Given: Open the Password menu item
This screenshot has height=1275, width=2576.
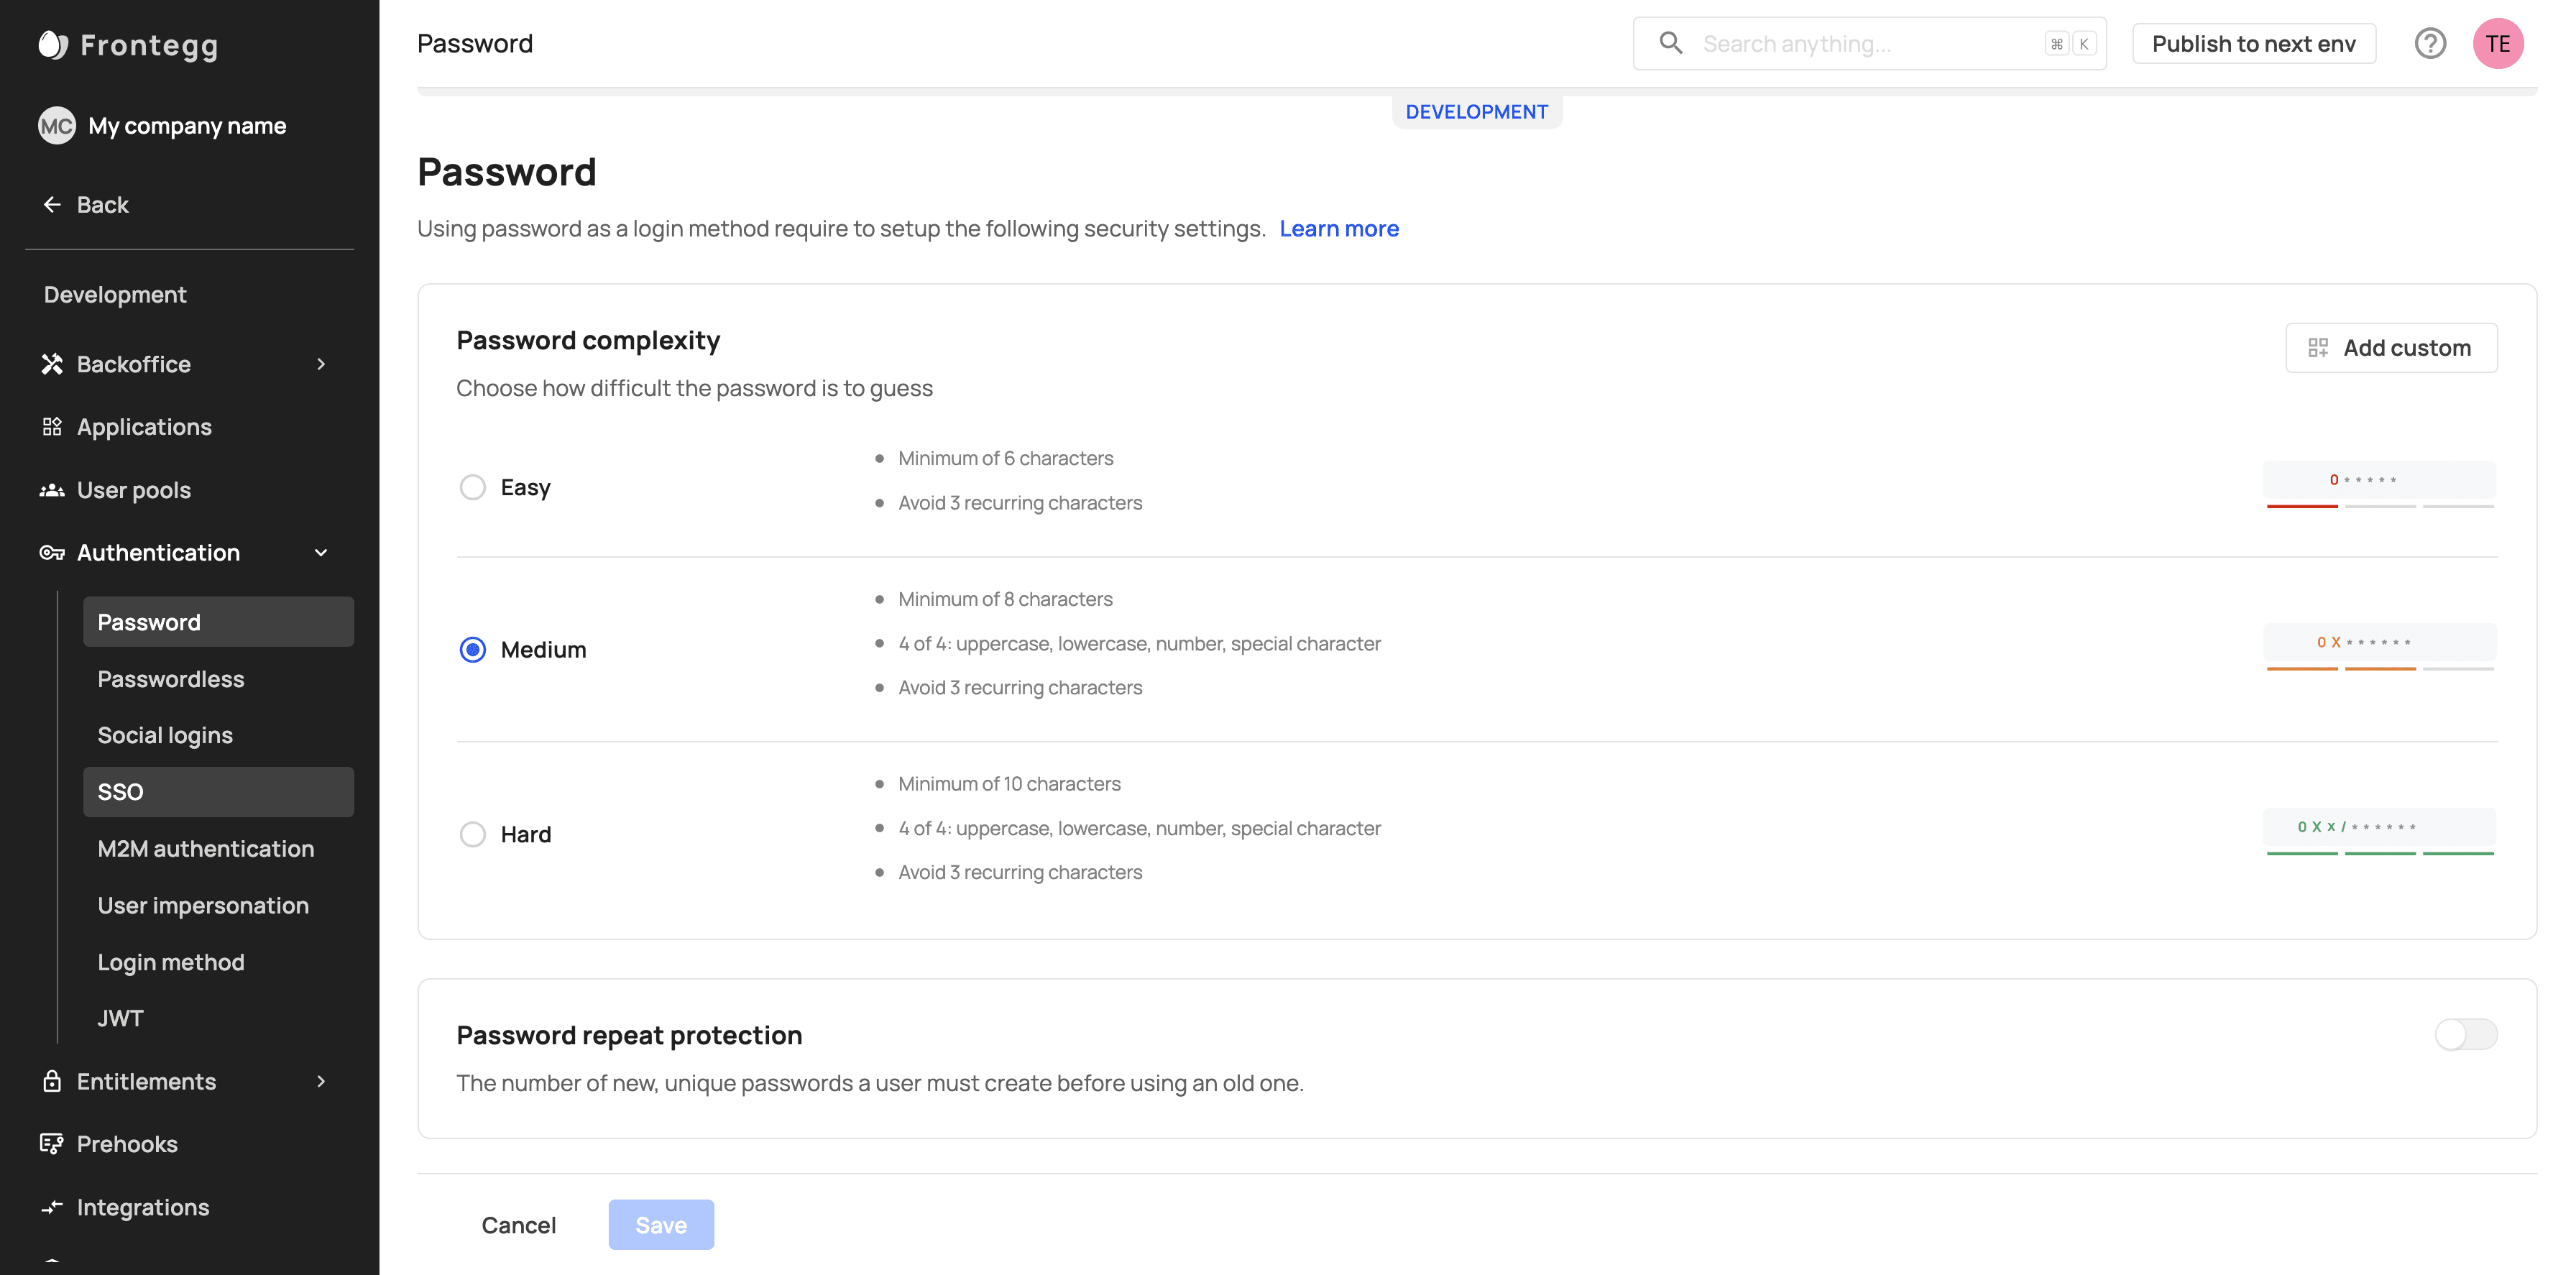Looking at the screenshot, I should [218, 622].
